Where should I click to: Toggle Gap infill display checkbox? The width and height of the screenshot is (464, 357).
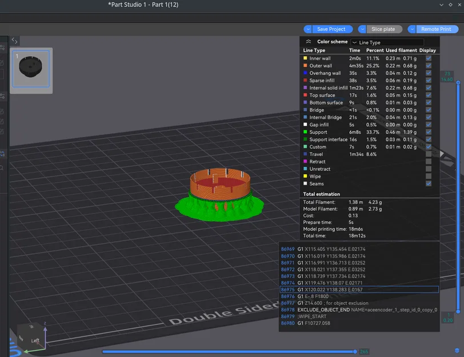(x=428, y=125)
